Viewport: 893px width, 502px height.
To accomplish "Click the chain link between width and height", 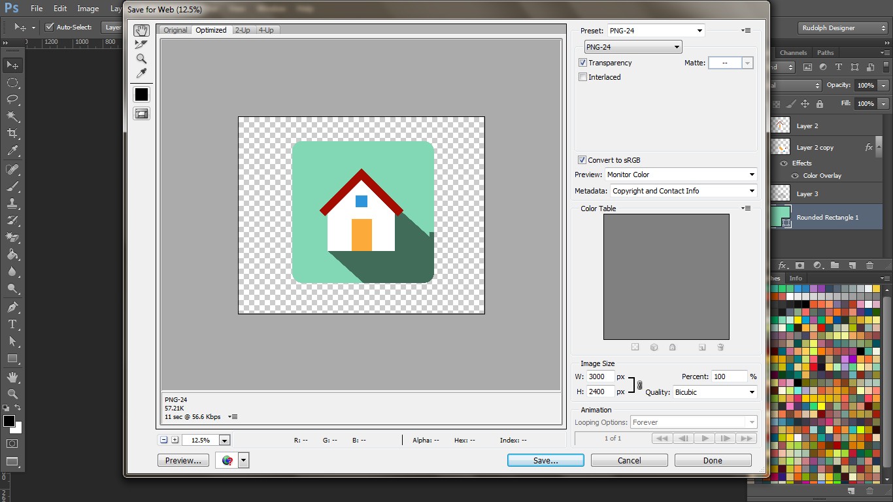I will click(x=639, y=384).
